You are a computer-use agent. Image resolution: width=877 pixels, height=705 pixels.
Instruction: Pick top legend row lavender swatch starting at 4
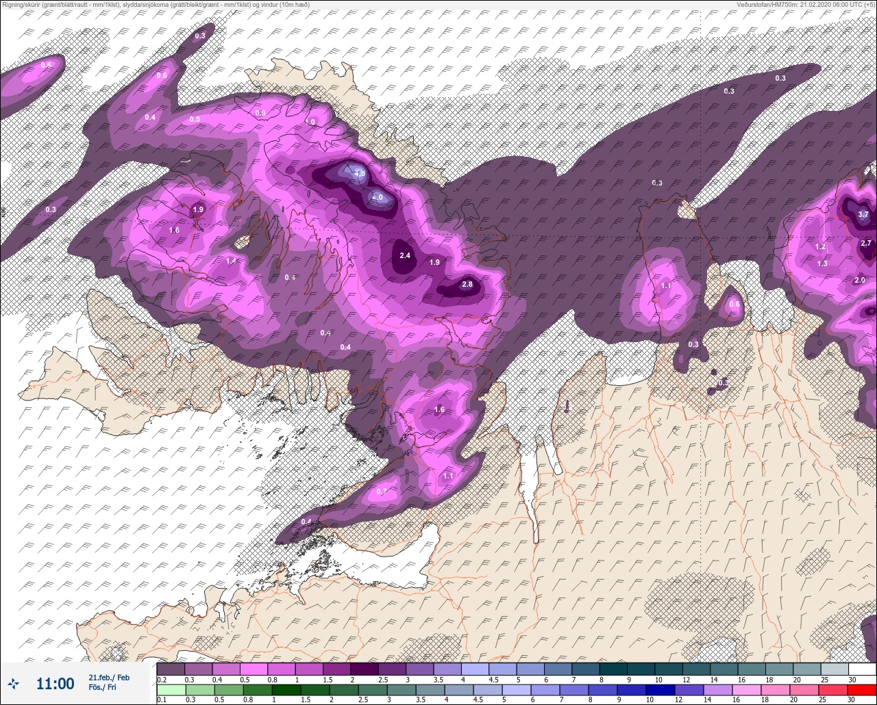point(475,669)
